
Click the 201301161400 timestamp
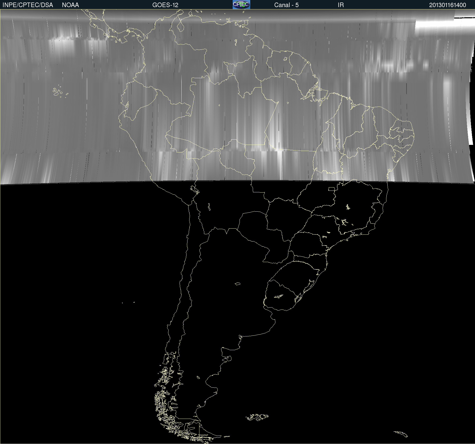pos(448,5)
